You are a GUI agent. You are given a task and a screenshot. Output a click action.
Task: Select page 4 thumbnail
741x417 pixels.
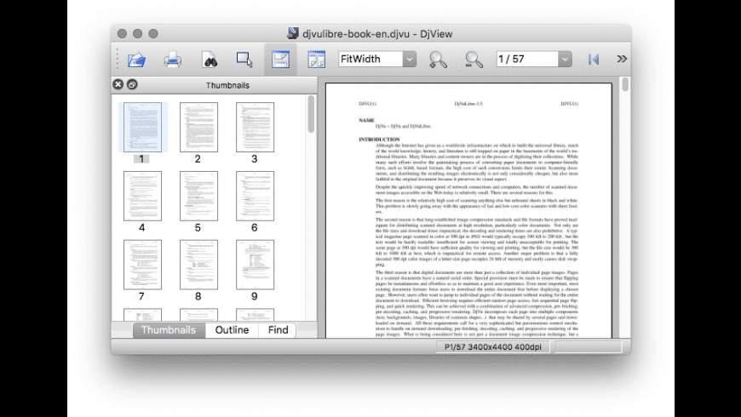pos(142,196)
